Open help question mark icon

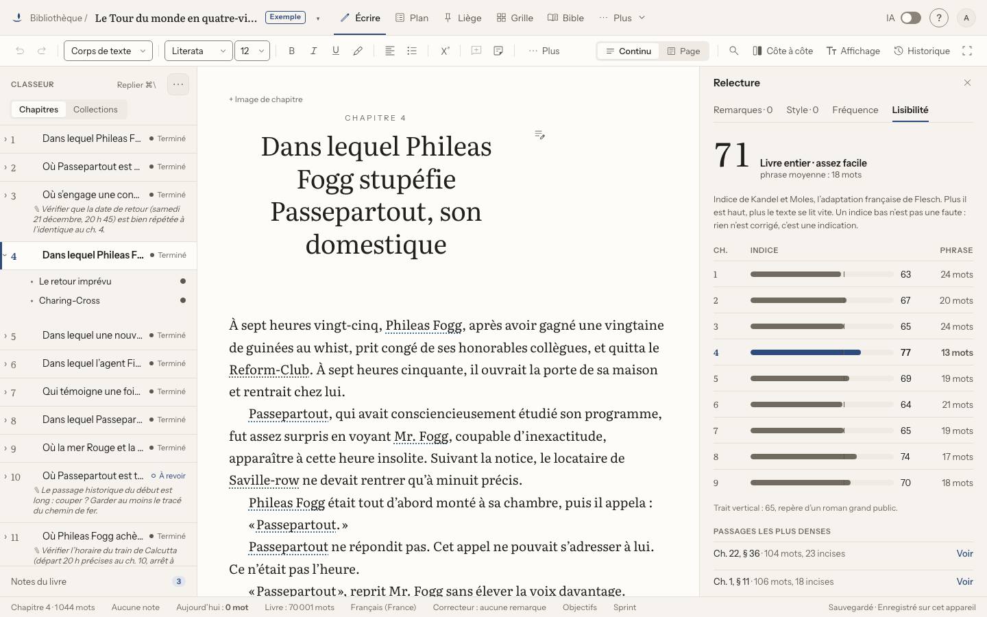point(939,18)
